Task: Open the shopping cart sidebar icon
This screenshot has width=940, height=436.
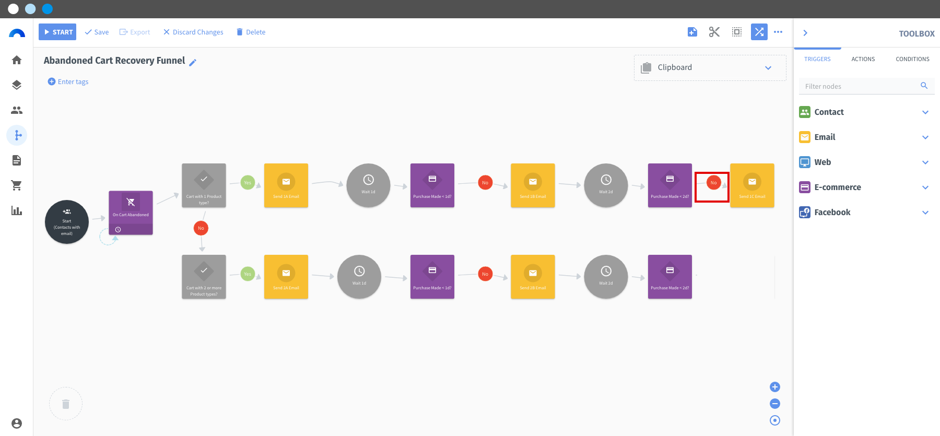Action: [x=17, y=185]
